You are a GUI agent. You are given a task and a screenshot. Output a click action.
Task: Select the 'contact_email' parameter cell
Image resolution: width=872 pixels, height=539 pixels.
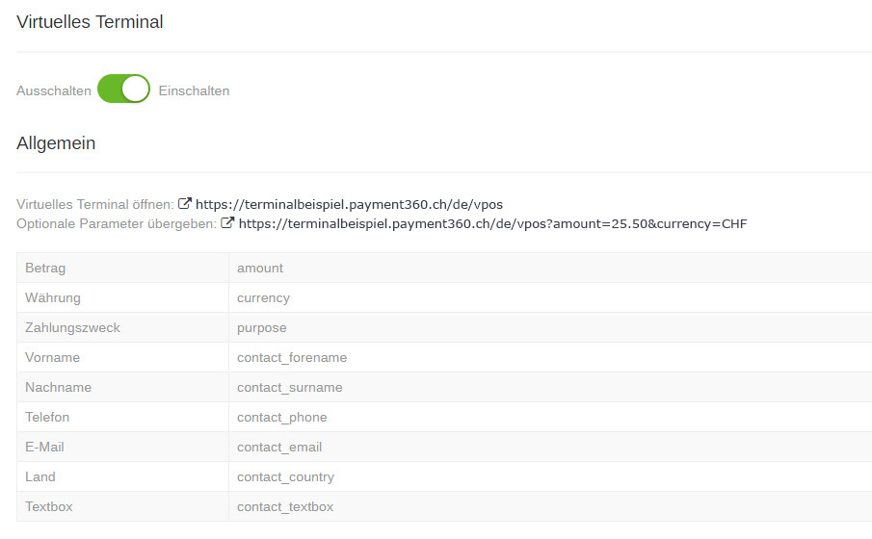coord(279,447)
